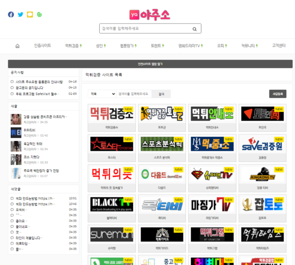Click the search field under the logo
The height and width of the screenshot is (265, 295).
pos(150,28)
